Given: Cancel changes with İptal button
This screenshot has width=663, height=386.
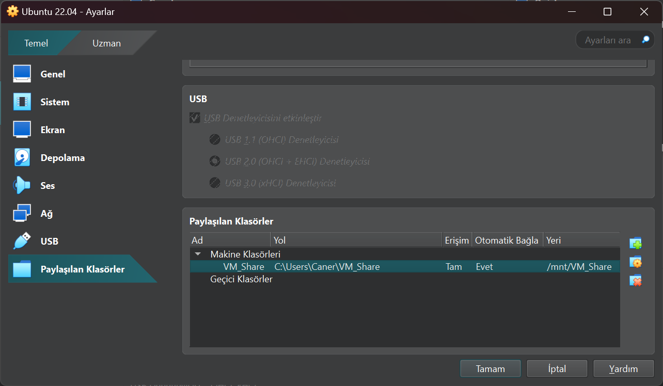Looking at the screenshot, I should tap(557, 369).
